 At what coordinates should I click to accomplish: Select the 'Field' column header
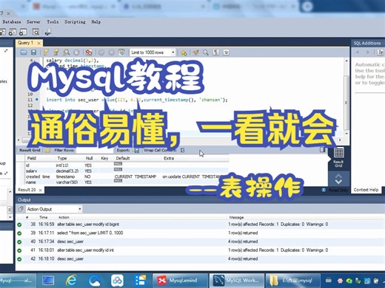pyautogui.click(x=32, y=158)
